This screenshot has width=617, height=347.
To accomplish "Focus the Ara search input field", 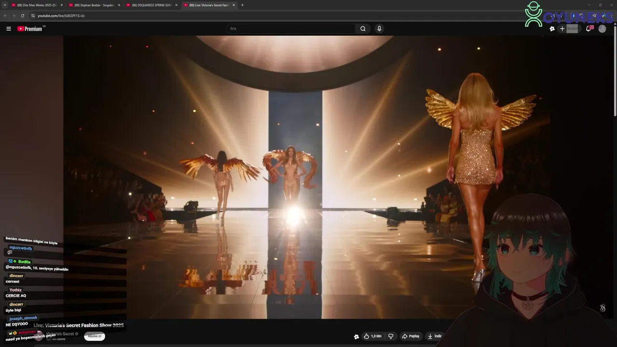I will (x=291, y=29).
